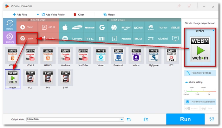The height and width of the screenshot is (128, 222).
Task: Choose the Samsung device brand
Action: click(77, 27)
